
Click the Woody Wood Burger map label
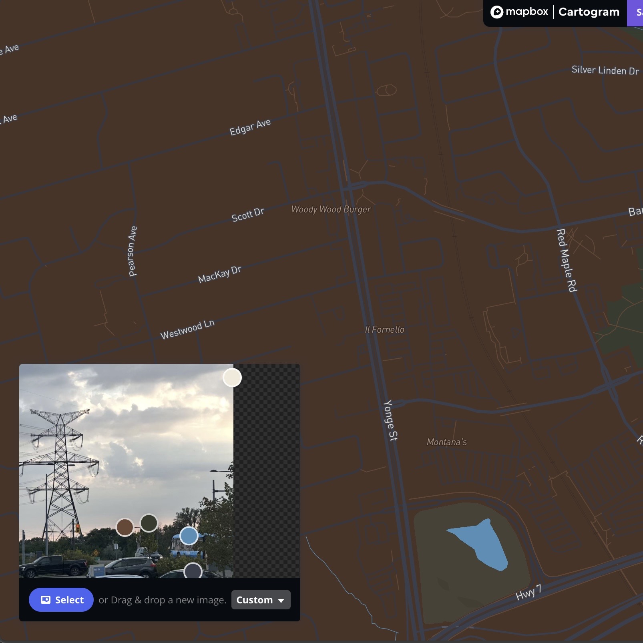[x=332, y=209]
